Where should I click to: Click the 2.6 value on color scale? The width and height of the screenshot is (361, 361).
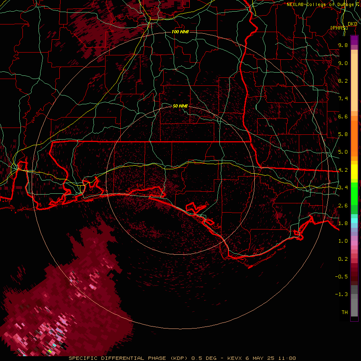pos(343,206)
